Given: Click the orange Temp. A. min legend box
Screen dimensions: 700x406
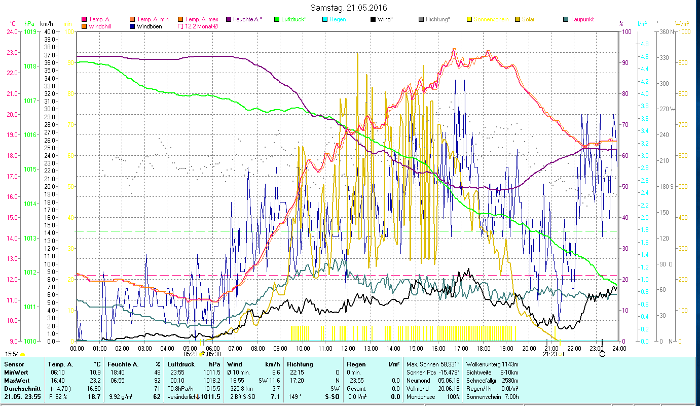Looking at the screenshot, I should coord(133,19).
